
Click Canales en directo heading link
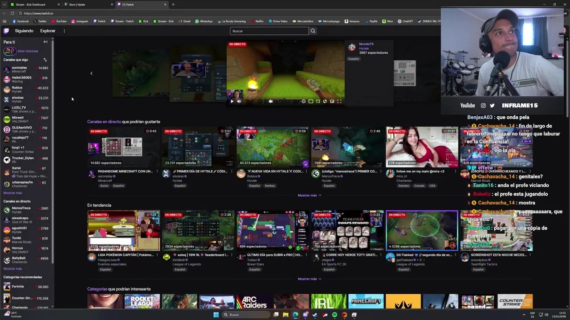point(104,121)
